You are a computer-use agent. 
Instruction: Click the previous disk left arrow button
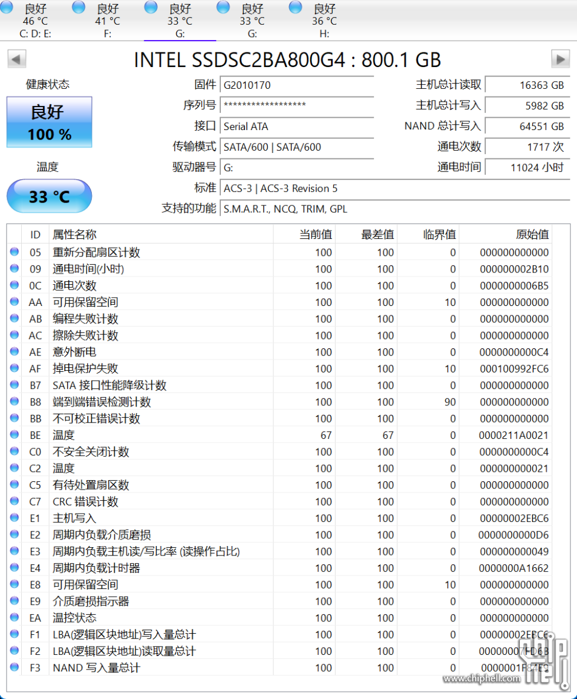16,59
